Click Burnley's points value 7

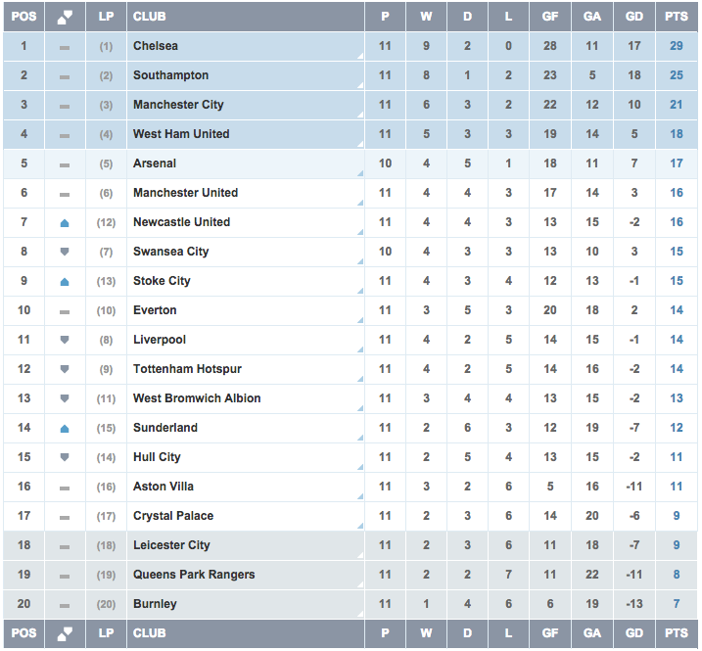677,604
